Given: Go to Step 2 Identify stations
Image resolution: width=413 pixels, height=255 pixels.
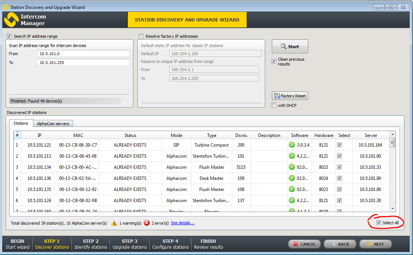Looking at the screenshot, I should tap(91, 244).
